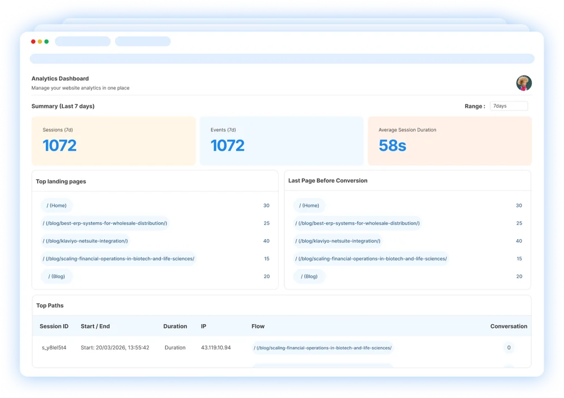Click the Top landing pages heading
The height and width of the screenshot is (398, 564).
click(61, 182)
